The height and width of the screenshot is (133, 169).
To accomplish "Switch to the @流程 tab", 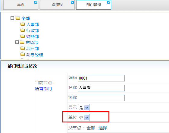I will pyautogui.click(x=57, y=5).
